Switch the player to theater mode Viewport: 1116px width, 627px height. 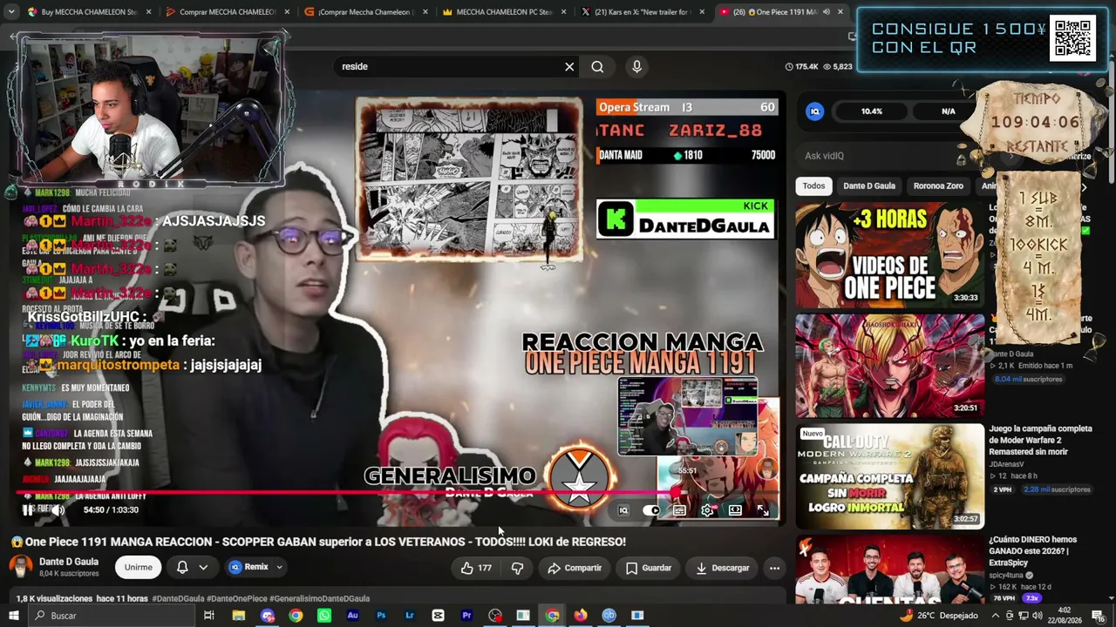pos(735,510)
